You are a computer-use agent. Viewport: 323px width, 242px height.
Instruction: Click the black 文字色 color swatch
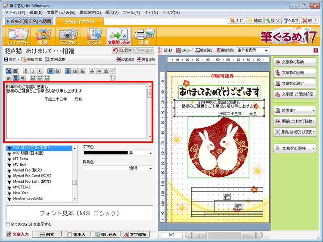coord(106,153)
